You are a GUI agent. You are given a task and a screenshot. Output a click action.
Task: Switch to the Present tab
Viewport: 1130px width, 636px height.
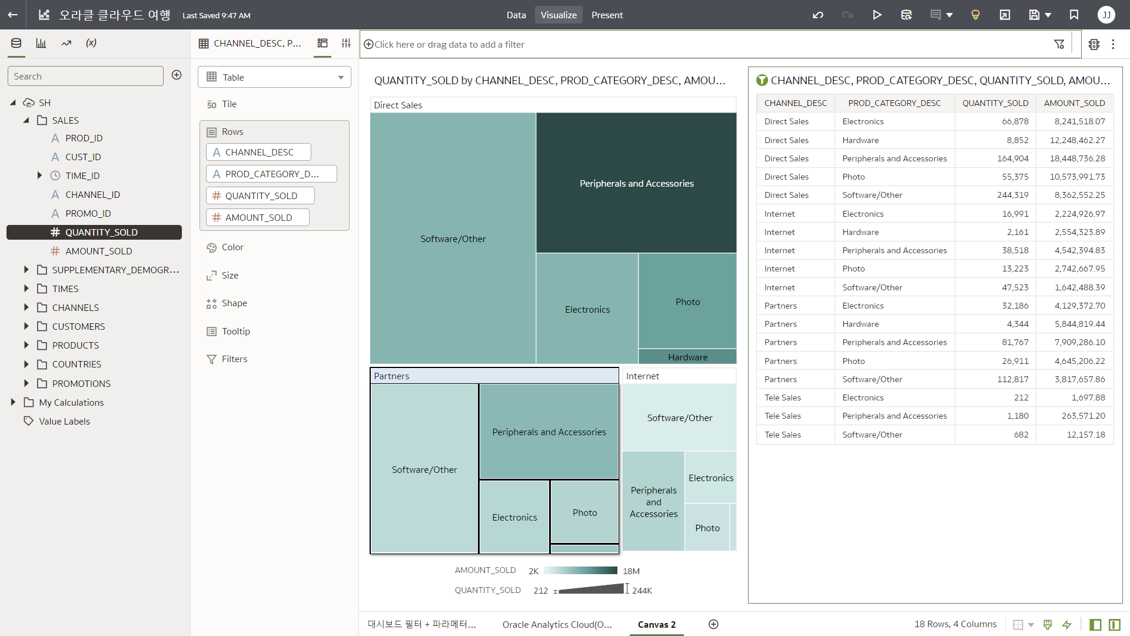pyautogui.click(x=607, y=15)
